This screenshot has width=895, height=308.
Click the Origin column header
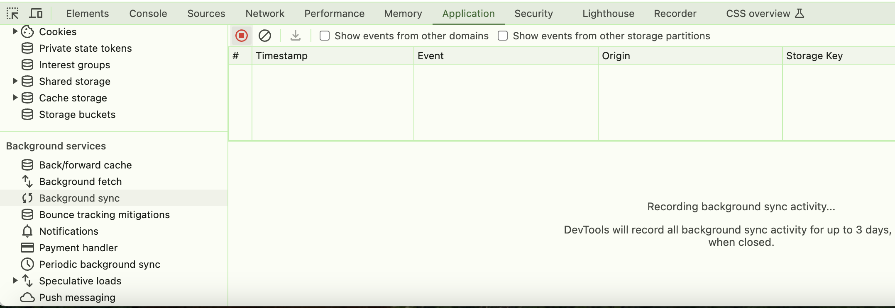point(690,56)
